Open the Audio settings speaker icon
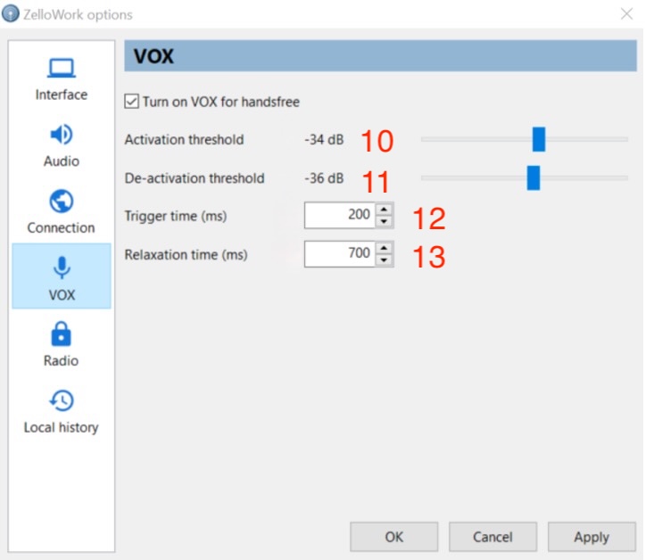The height and width of the screenshot is (560, 646). (x=61, y=135)
